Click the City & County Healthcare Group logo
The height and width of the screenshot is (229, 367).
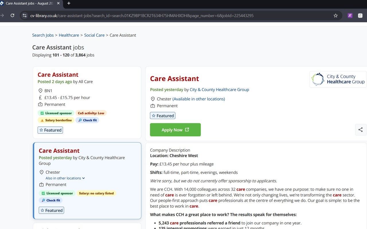tap(338, 79)
